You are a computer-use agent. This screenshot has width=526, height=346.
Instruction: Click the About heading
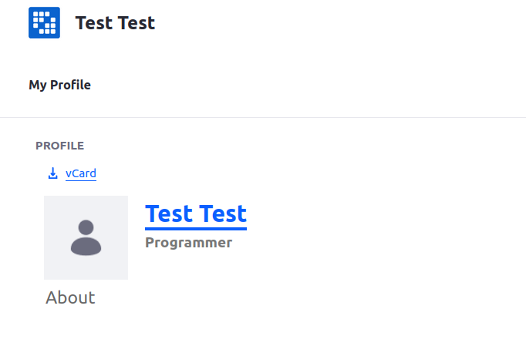click(x=70, y=297)
